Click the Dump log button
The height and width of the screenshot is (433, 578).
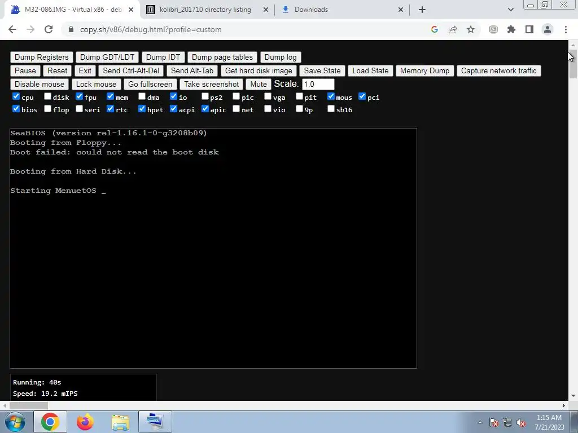tap(281, 57)
